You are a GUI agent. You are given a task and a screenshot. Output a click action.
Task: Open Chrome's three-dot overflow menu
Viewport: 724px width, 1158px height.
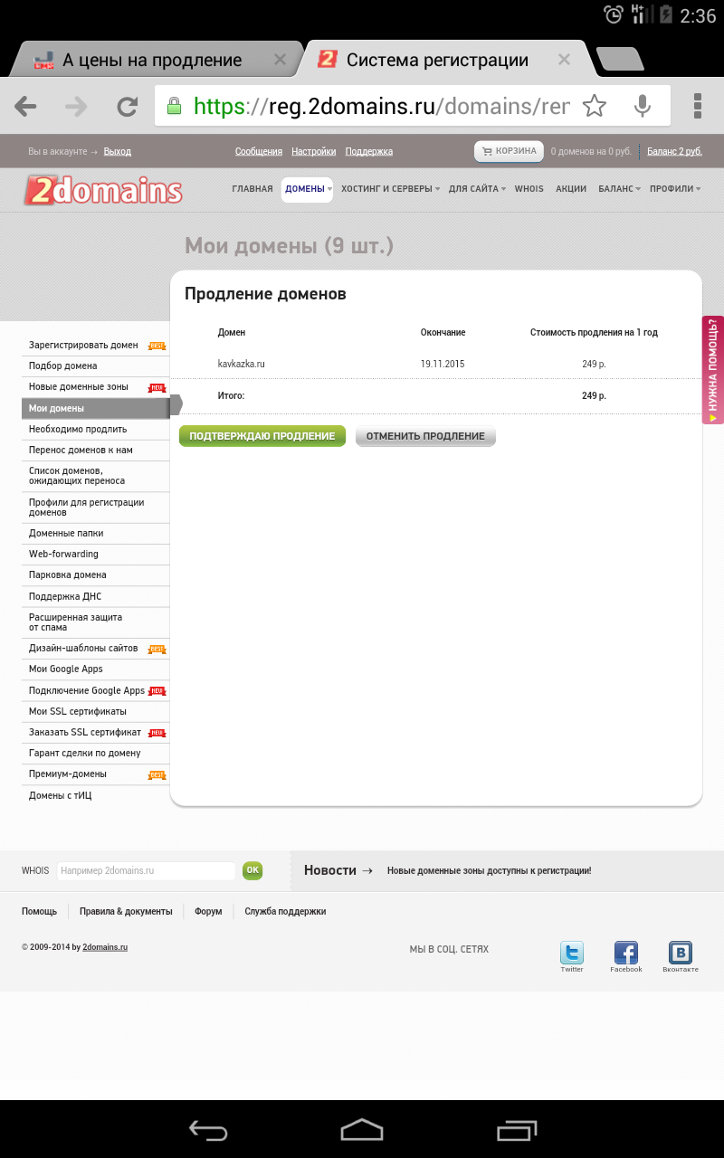coord(697,107)
